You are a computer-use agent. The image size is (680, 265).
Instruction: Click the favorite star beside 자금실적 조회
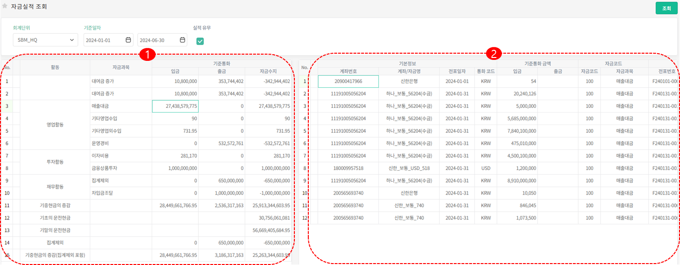click(5, 7)
